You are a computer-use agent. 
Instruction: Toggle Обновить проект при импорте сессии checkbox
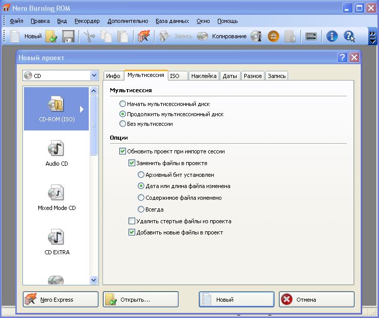point(122,151)
